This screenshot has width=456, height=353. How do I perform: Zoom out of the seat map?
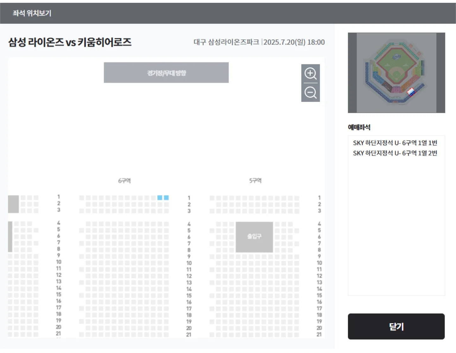[x=310, y=93]
